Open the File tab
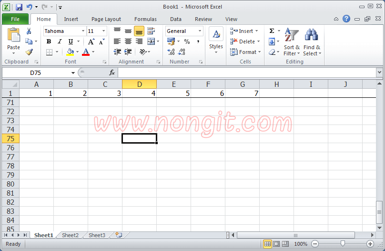This screenshot has height=251, width=385. (x=15, y=19)
